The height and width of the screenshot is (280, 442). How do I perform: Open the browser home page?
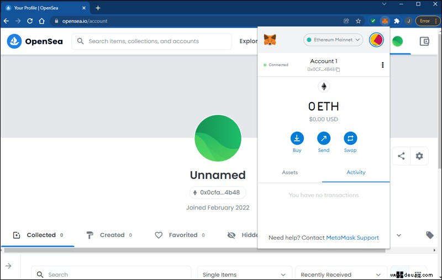[x=42, y=21]
